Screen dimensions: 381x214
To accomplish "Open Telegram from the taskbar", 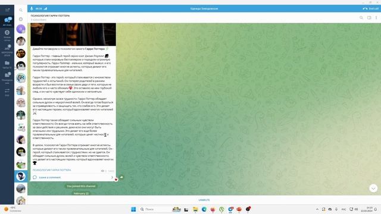I will [x=230, y=209].
